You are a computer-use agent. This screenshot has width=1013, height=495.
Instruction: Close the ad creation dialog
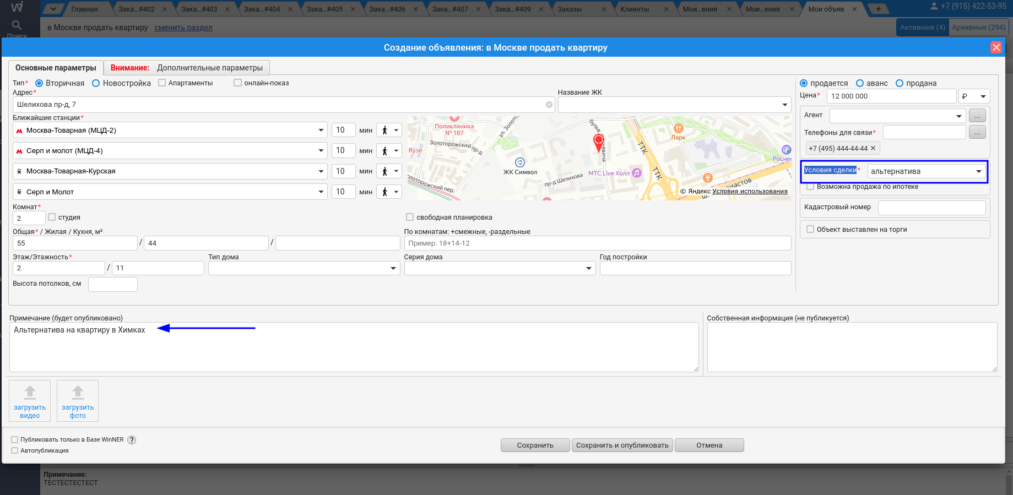coord(996,47)
